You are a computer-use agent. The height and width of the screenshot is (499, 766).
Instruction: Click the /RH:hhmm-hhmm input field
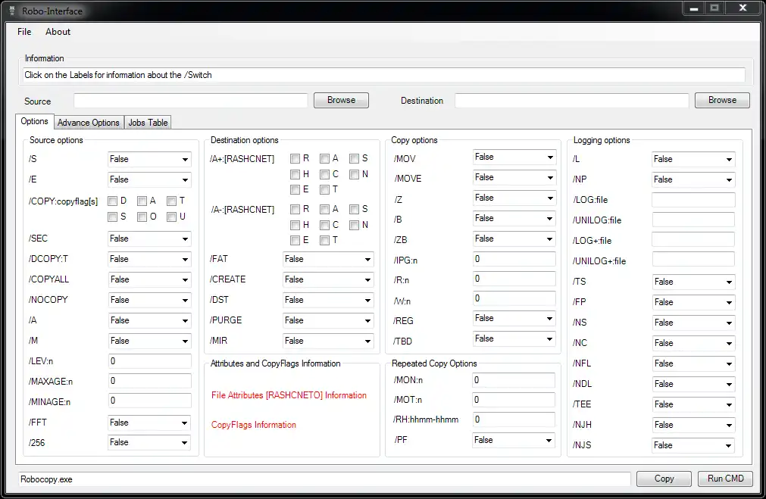514,419
